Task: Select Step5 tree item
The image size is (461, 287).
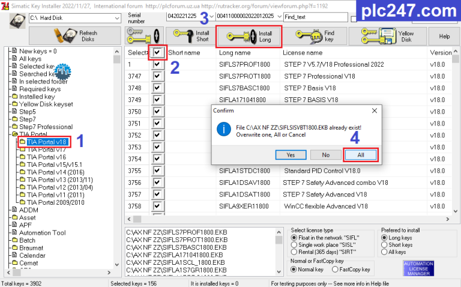Action: point(28,112)
